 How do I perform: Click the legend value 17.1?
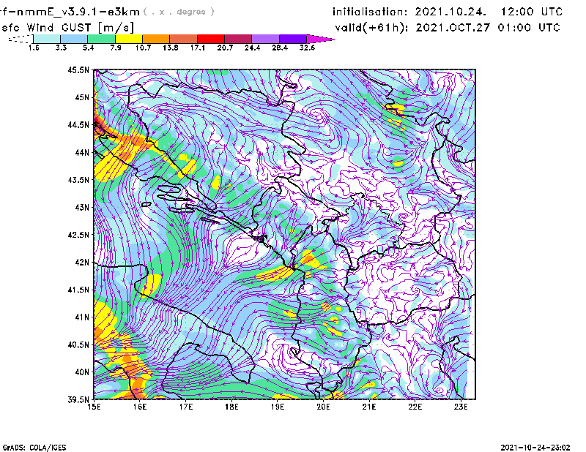[x=198, y=48]
